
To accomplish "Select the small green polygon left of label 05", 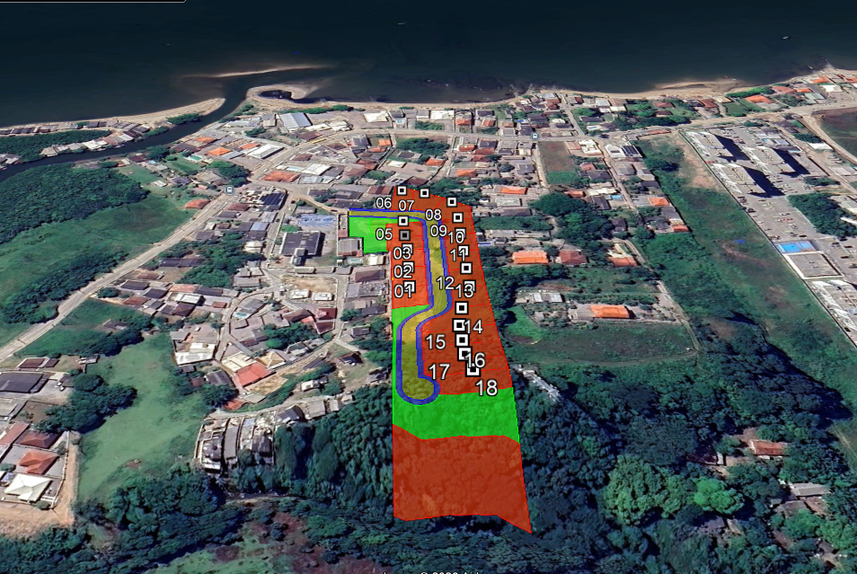I will (364, 234).
